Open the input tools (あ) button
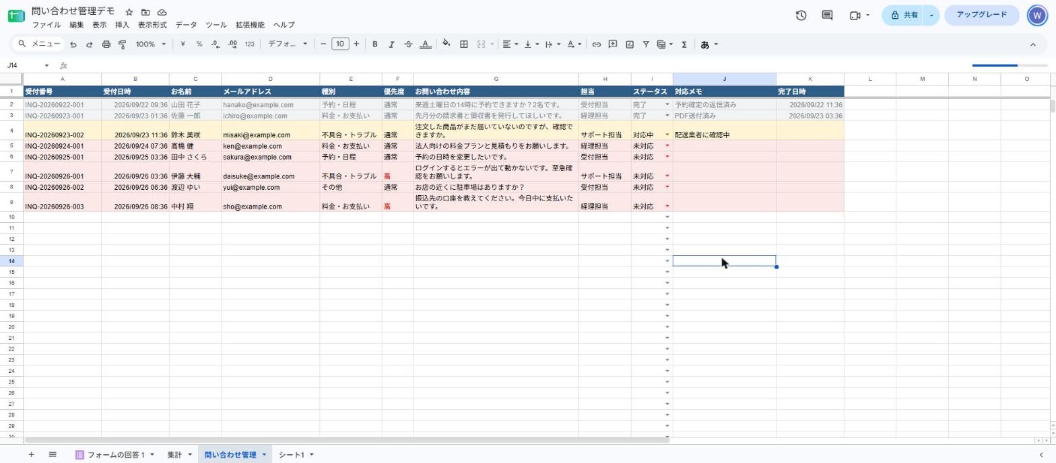The width and height of the screenshot is (1056, 463). [x=704, y=44]
